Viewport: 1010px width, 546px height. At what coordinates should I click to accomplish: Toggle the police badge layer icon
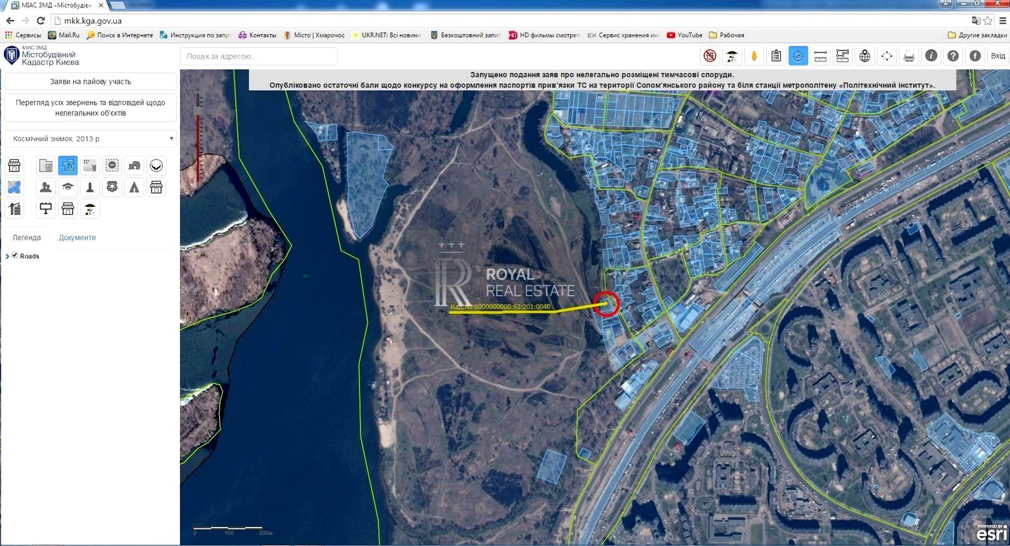[112, 187]
